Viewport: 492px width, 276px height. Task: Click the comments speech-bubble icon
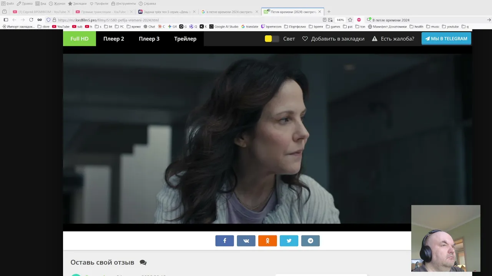143,263
